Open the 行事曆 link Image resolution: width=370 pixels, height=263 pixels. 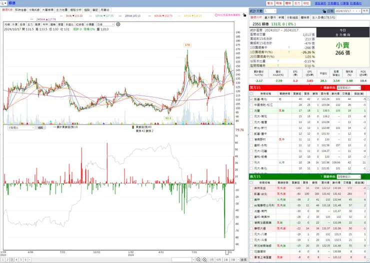pyautogui.click(x=344, y=3)
